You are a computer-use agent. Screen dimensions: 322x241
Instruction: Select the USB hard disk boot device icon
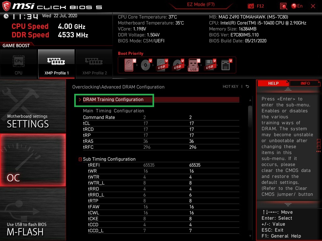click(162, 65)
